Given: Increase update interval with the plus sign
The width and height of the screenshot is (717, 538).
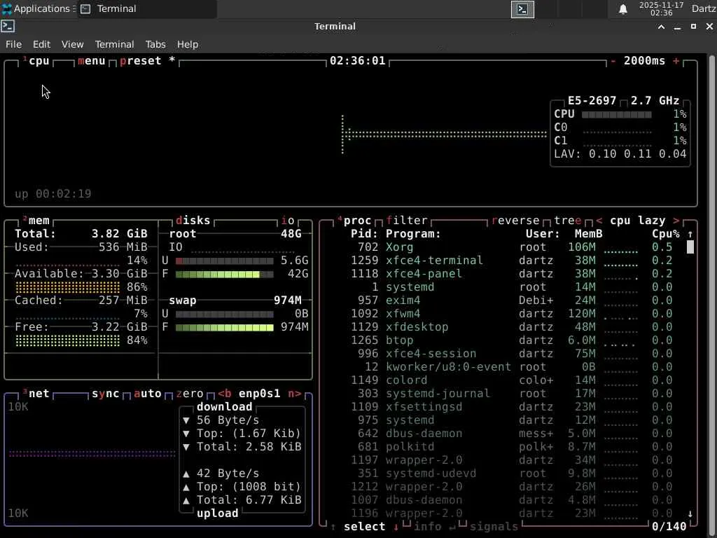Looking at the screenshot, I should pyautogui.click(x=676, y=61).
